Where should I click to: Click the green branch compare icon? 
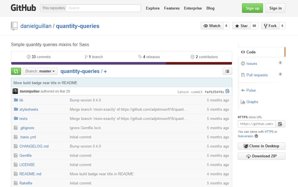(16, 71)
